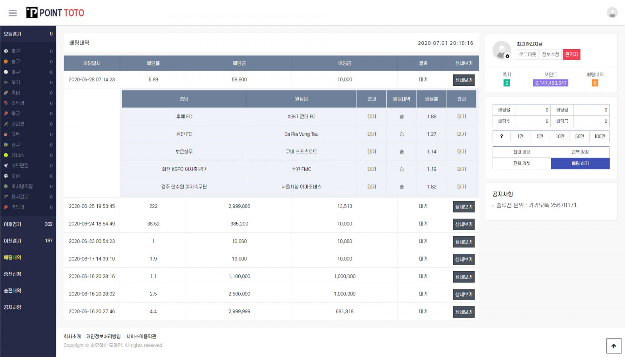The width and height of the screenshot is (625, 357).
Task: Click the purple points balance badge
Action: pyautogui.click(x=550, y=83)
